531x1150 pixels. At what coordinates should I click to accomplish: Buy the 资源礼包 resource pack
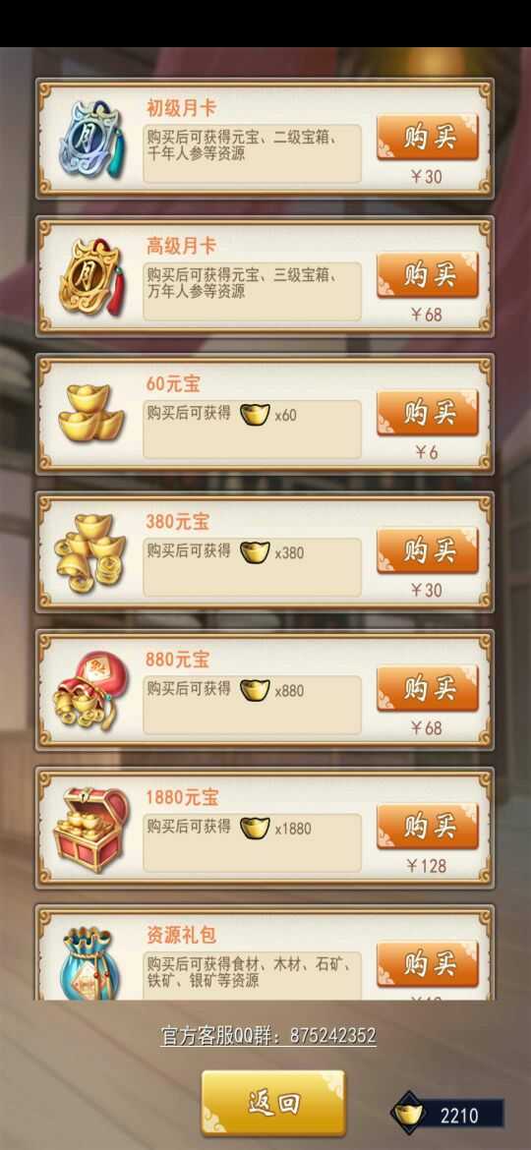[x=428, y=963]
